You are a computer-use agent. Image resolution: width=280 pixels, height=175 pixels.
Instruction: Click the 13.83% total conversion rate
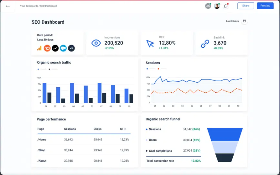tap(196, 161)
